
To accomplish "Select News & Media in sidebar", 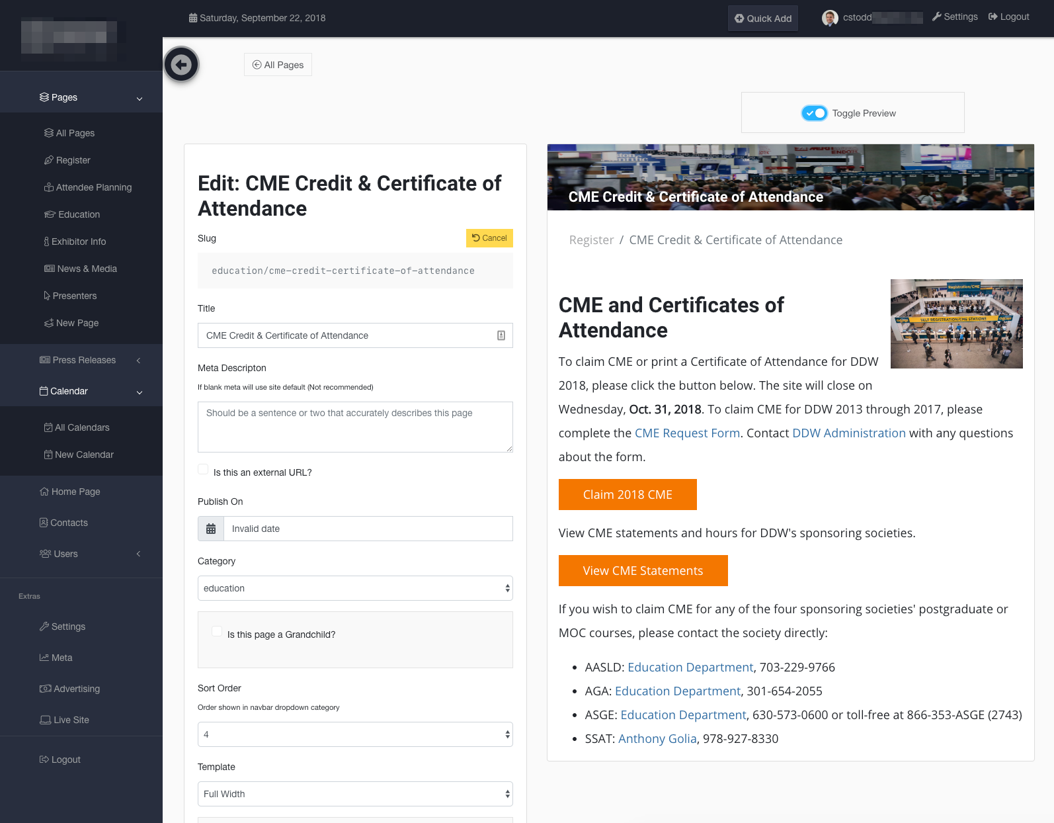I will [x=81, y=269].
